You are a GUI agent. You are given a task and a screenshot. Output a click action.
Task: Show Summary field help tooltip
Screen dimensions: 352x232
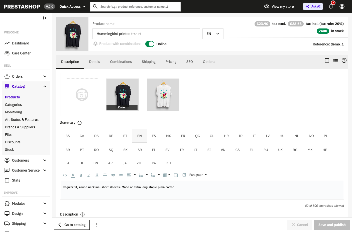80,123
